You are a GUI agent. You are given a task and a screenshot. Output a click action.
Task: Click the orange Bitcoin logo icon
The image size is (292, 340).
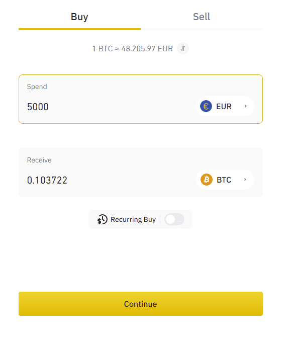pyautogui.click(x=206, y=180)
